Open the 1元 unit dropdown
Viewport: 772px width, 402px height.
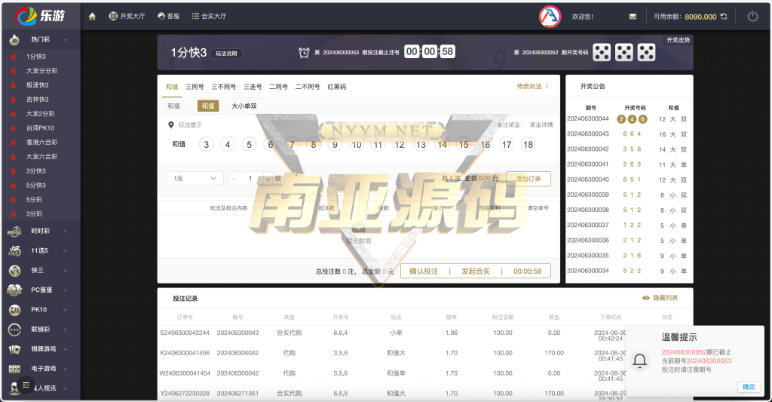coord(195,179)
